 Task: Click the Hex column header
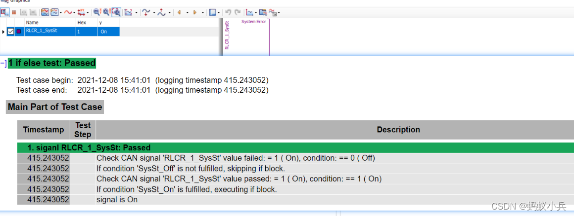click(x=87, y=22)
